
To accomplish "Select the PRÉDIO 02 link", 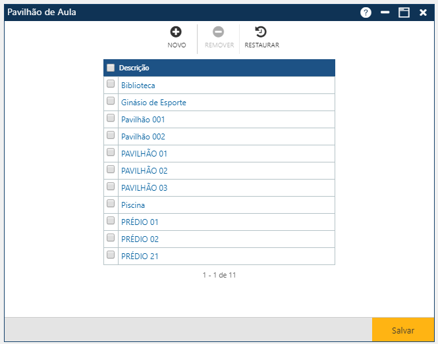I will coord(140,239).
